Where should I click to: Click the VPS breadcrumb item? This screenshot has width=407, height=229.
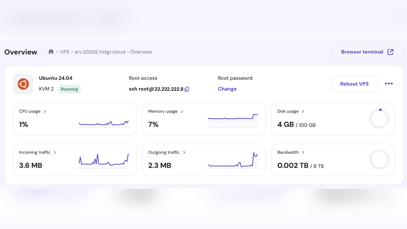(65, 52)
